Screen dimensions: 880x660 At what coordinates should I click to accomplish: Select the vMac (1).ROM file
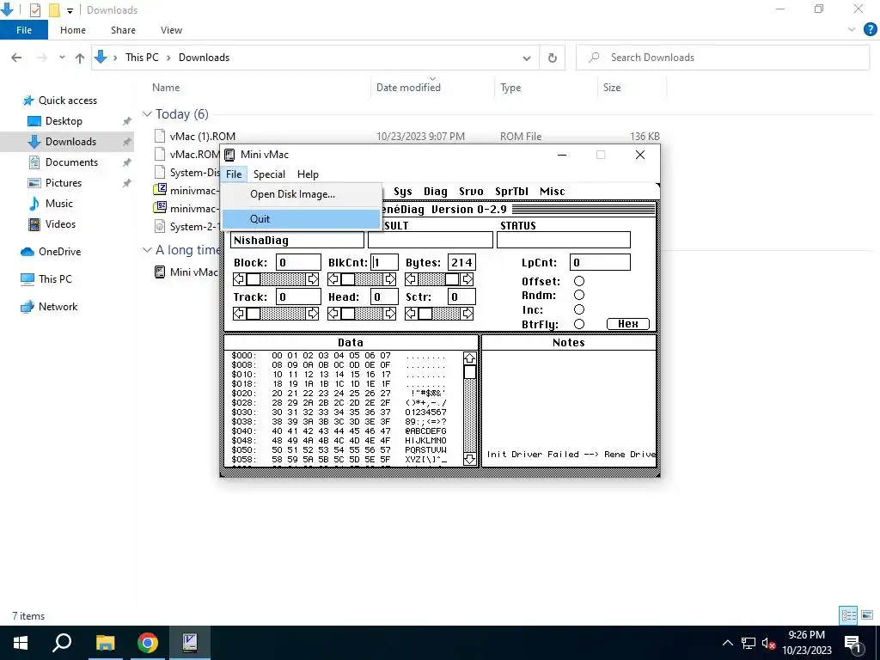point(203,137)
